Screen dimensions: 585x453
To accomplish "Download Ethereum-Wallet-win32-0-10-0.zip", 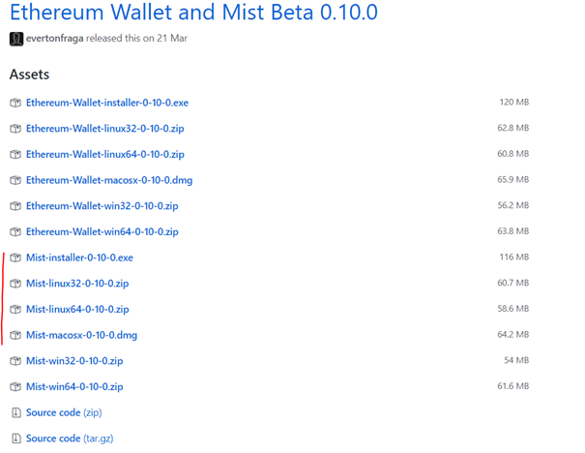I will pyautogui.click(x=102, y=205).
